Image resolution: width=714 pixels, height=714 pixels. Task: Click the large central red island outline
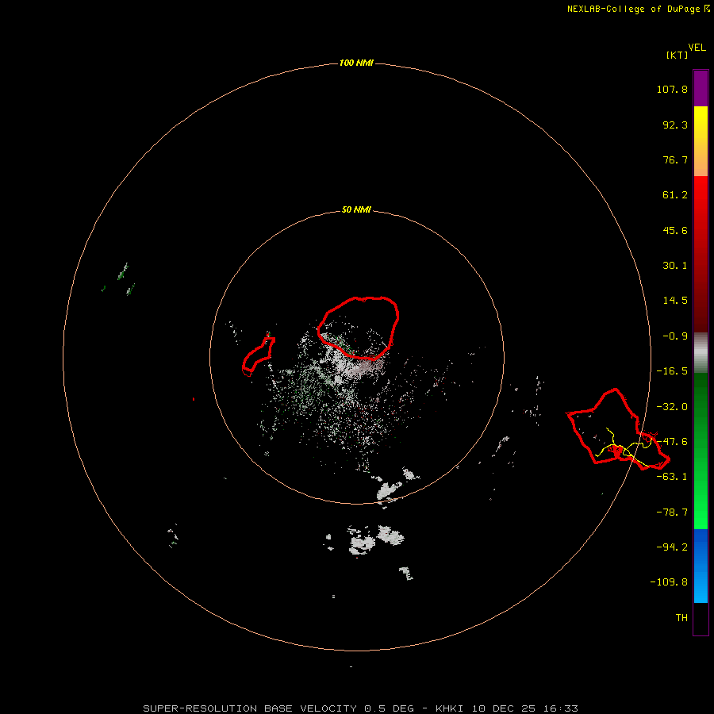pos(359,328)
